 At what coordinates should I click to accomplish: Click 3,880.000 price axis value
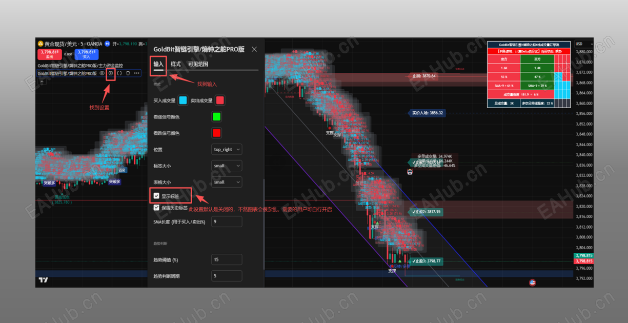(584, 52)
